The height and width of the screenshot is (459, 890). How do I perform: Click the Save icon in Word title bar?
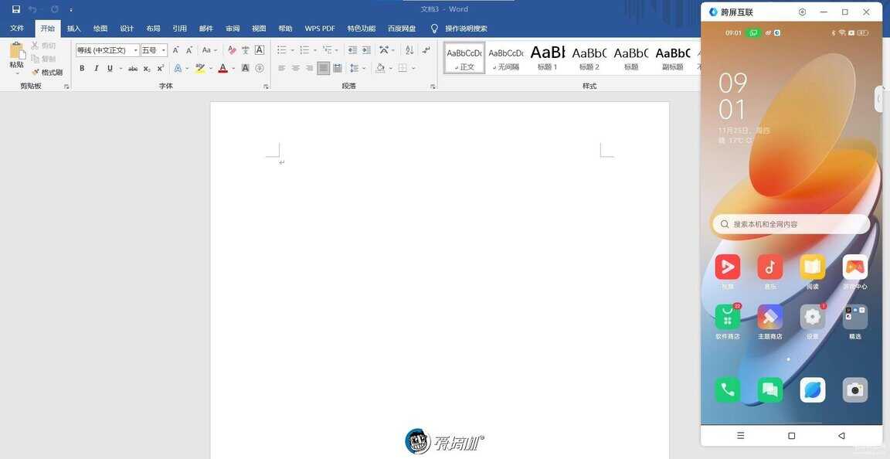tap(16, 9)
